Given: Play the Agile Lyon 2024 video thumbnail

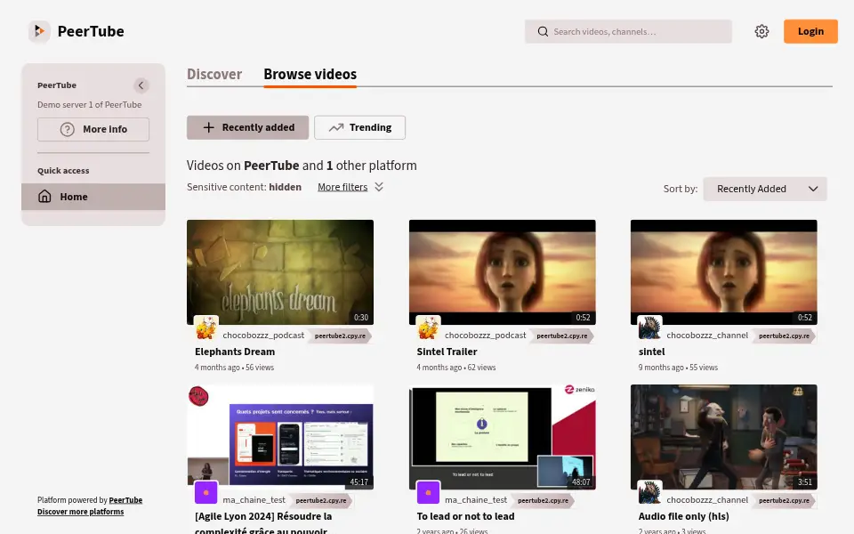Looking at the screenshot, I should pyautogui.click(x=280, y=437).
